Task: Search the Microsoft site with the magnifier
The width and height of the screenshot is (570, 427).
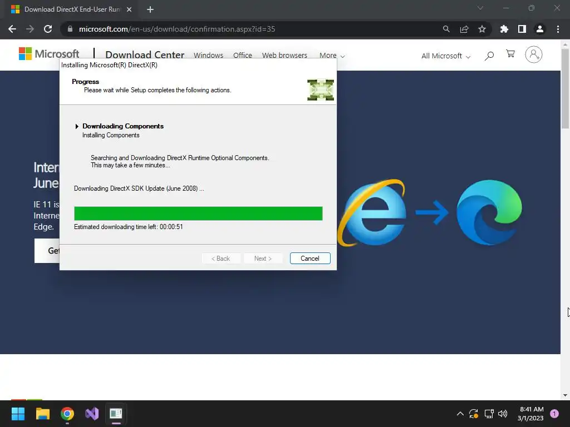Action: point(489,56)
